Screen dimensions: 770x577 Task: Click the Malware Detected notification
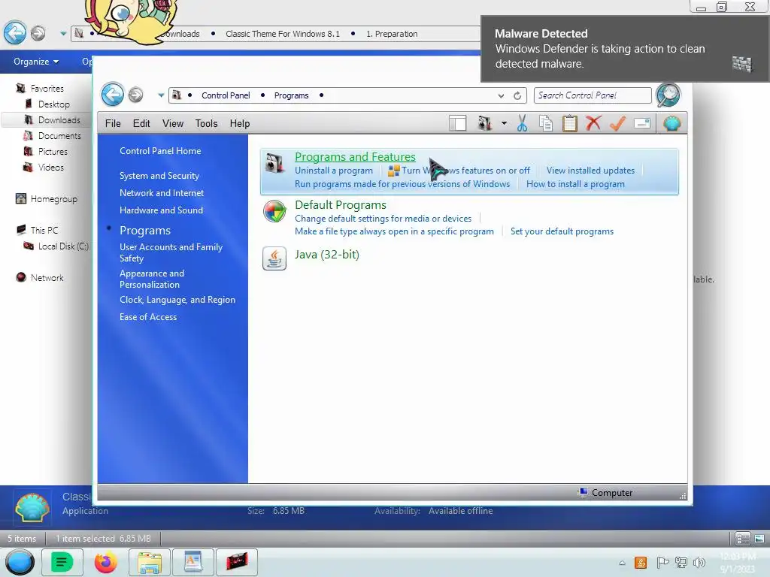625,49
